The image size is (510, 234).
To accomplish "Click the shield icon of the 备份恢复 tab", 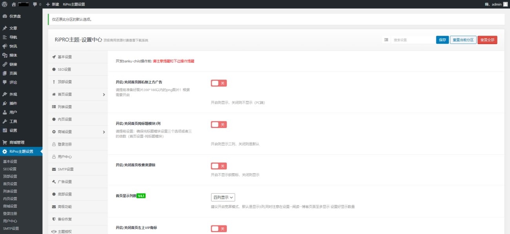I will (x=54, y=219).
